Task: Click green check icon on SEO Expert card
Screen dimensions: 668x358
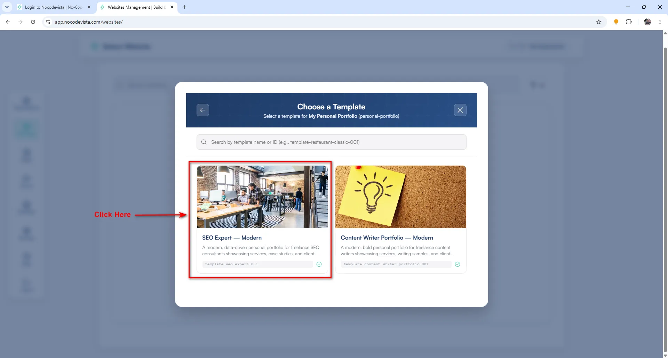Action: (319, 264)
